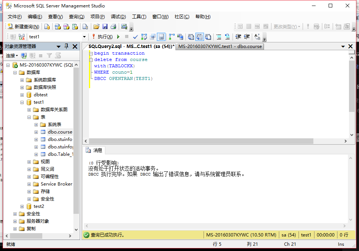359x251 pixels.
Task: Open the 查询(Q) menu
Action: coord(76,17)
